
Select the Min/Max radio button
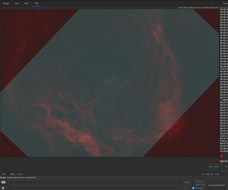pos(193,181)
